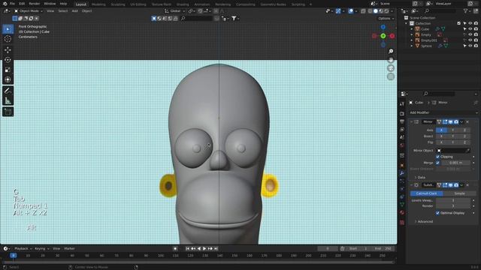Image resolution: width=481 pixels, height=270 pixels.
Task: Open the timeline Marker menu
Action: pyautogui.click(x=70, y=248)
